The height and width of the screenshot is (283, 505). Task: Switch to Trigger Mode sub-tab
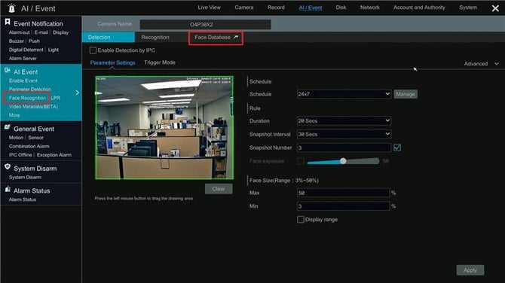click(x=160, y=62)
